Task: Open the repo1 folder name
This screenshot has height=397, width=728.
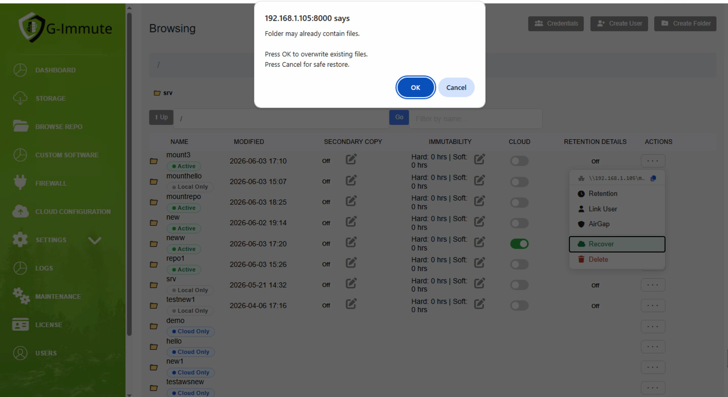Action: (x=175, y=258)
